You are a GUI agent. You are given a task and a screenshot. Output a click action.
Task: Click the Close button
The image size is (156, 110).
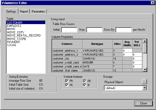(x=143, y=103)
